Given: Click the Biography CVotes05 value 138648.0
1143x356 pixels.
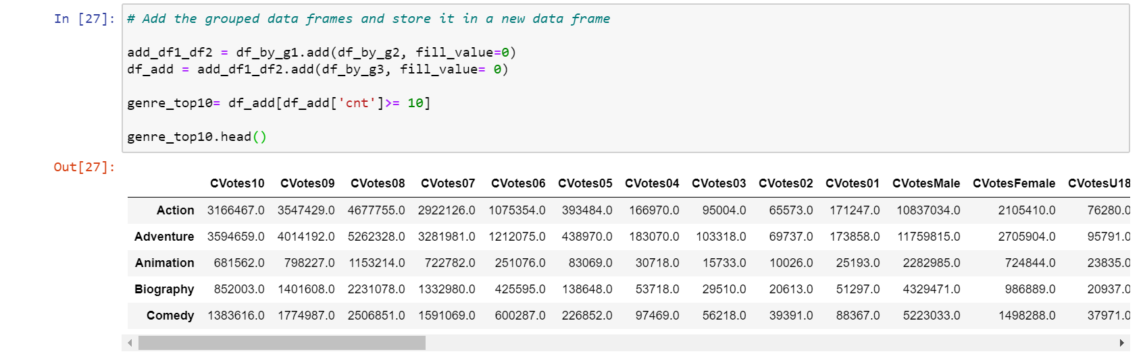Looking at the screenshot, I should pyautogui.click(x=587, y=289).
